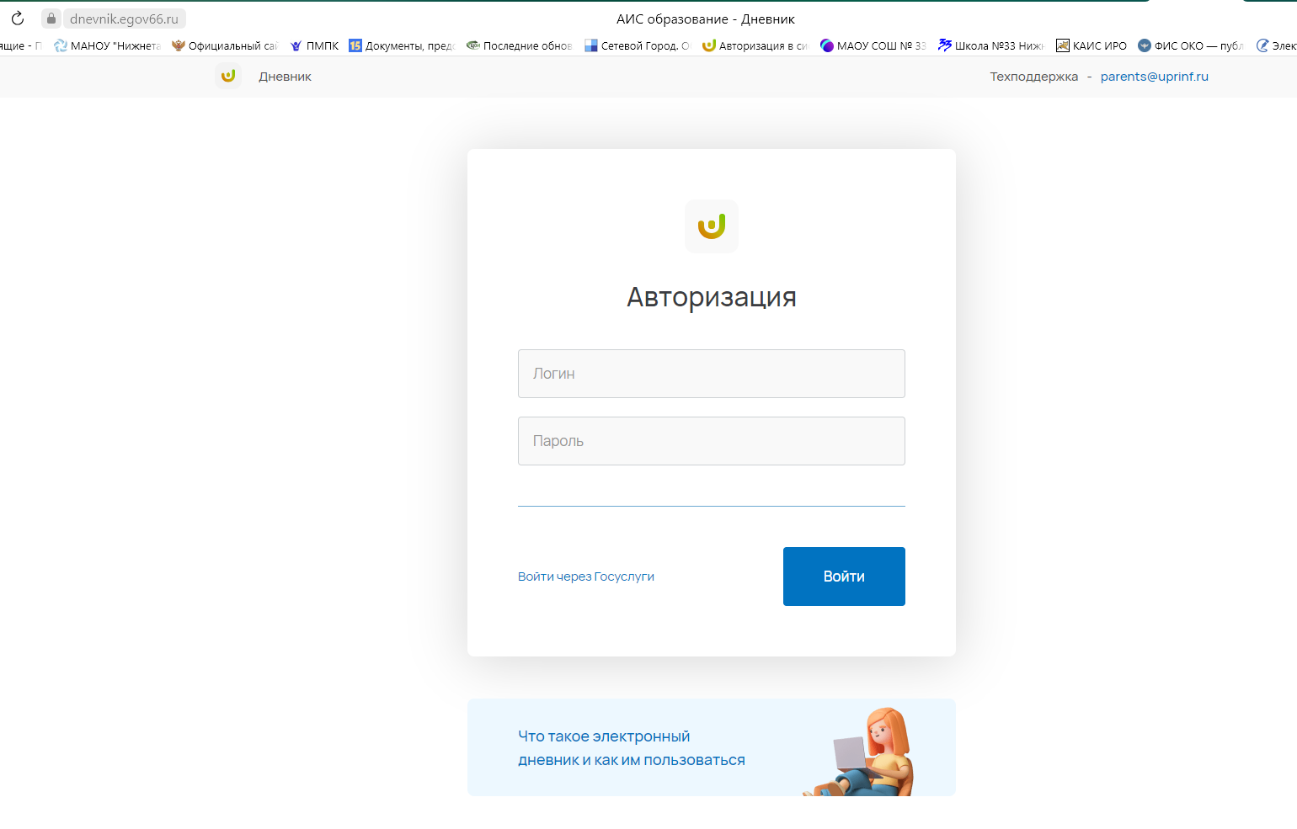Click the parents@uprinf.ru support email
Viewport: 1297px width, 829px height.
click(1154, 77)
